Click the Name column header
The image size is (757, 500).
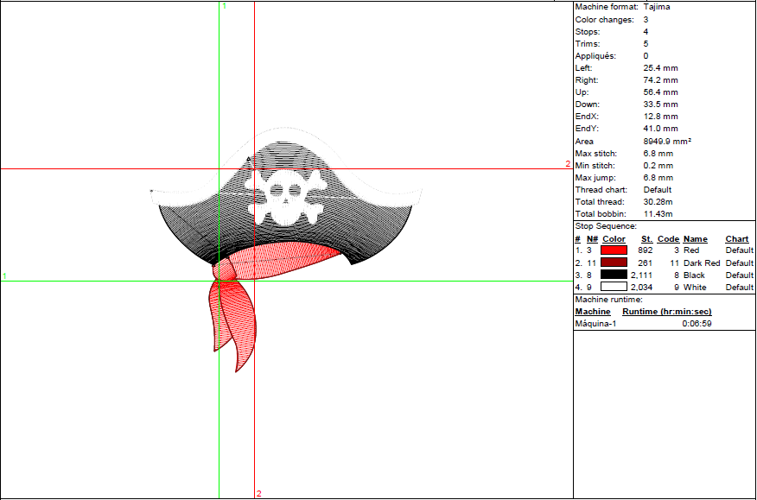click(695, 239)
